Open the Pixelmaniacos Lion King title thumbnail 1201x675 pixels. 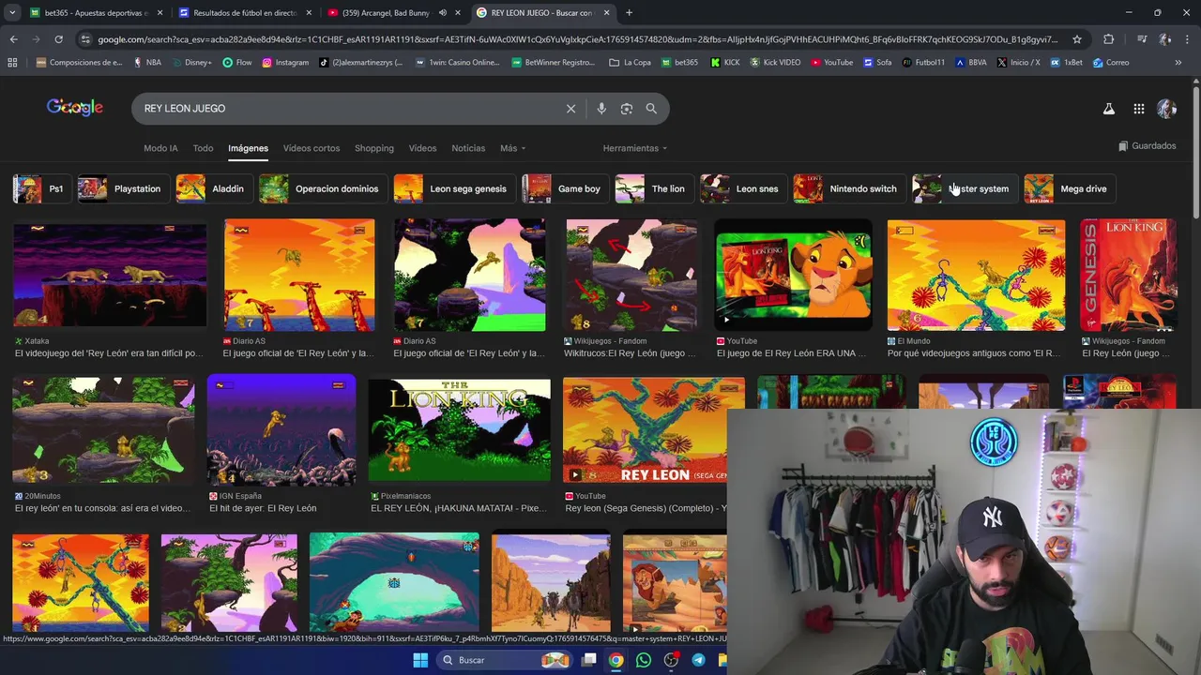459,429
